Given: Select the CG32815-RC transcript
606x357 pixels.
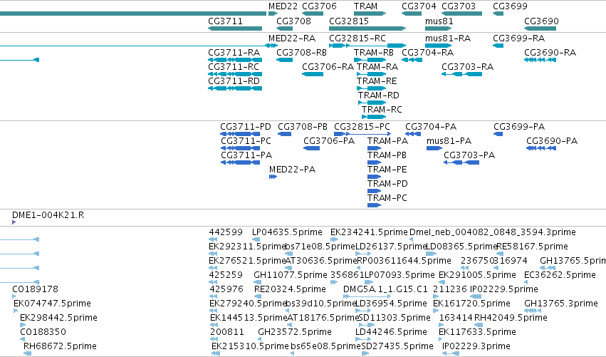Looking at the screenshot, I should 367,46.
